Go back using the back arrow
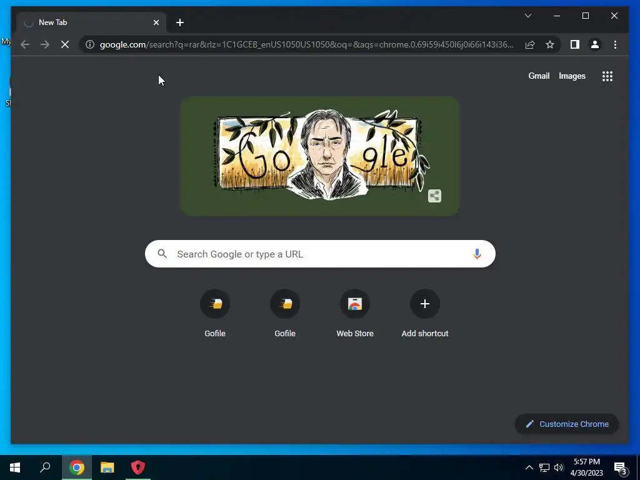Viewport: 640px width, 480px height. [25, 44]
